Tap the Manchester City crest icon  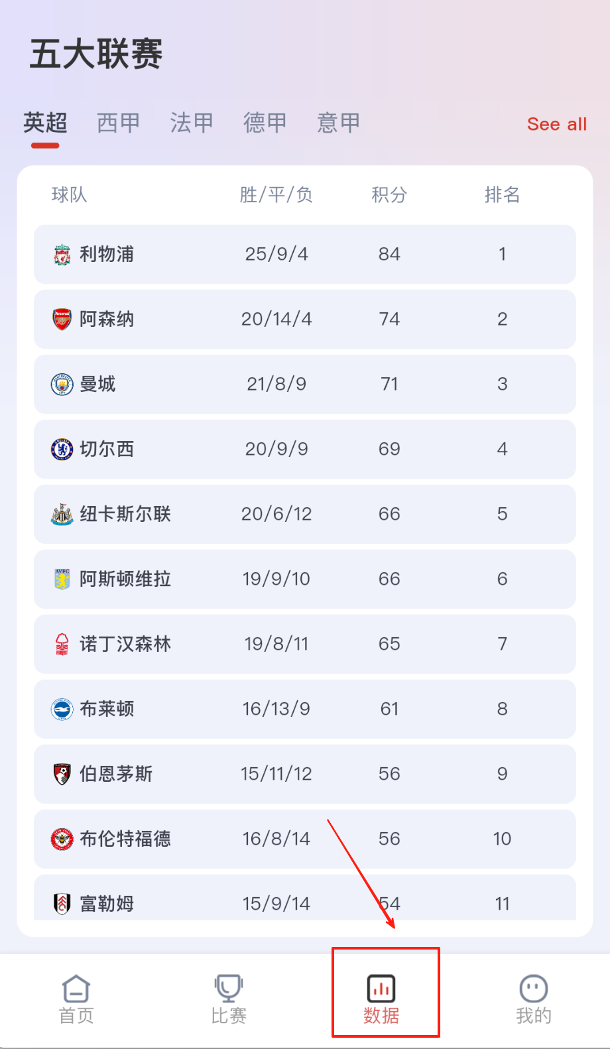click(62, 385)
